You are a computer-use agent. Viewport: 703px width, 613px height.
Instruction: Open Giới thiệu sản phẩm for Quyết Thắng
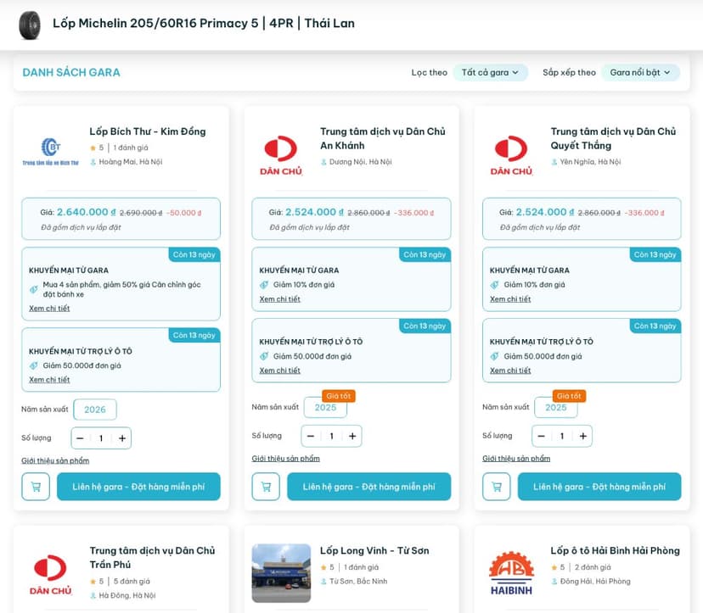click(516, 458)
